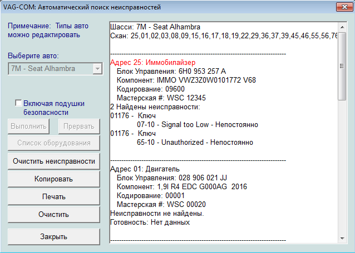Click the 'Копировать' button

(53, 179)
